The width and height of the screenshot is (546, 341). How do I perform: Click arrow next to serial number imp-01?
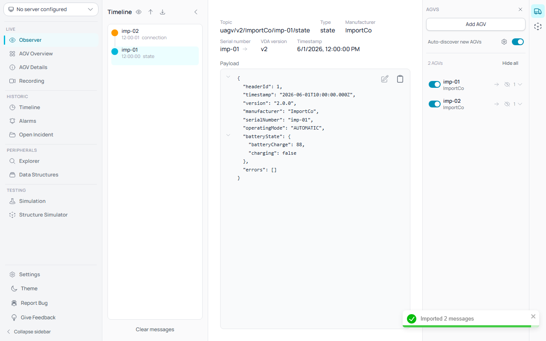click(x=245, y=49)
